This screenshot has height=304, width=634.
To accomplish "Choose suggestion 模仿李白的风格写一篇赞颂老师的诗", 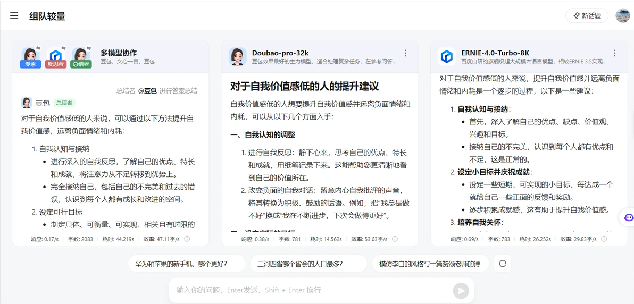I will pos(431,264).
